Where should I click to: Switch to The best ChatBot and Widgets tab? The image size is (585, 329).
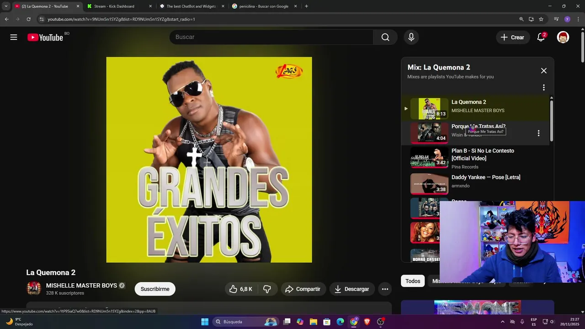point(191,6)
